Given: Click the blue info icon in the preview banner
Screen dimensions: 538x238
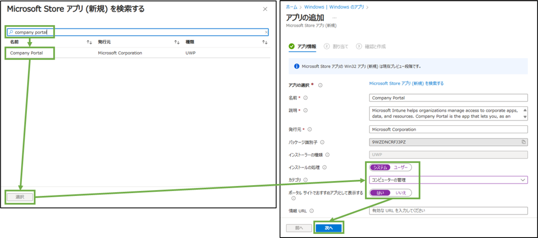Looking at the screenshot, I should pyautogui.click(x=296, y=66).
